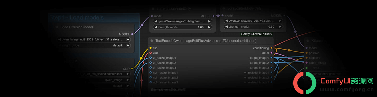Click the midpoint dot on the orange conditioning link
This screenshot has height=97, width=377.
coord(289,50)
